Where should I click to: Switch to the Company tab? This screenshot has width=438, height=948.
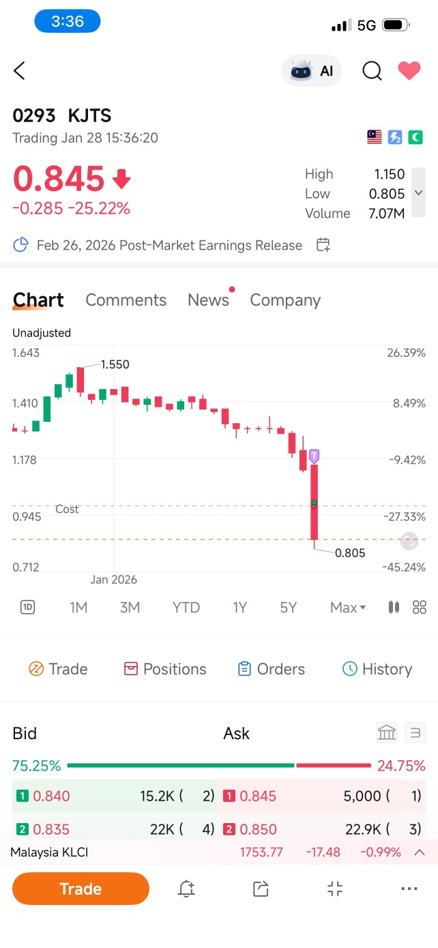click(x=285, y=300)
